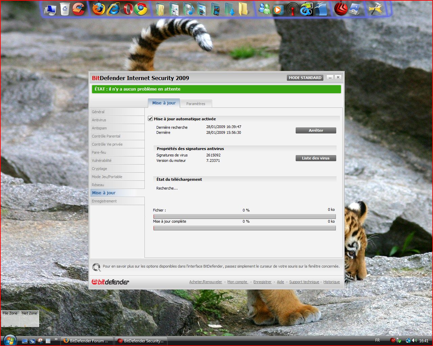The width and height of the screenshot is (433, 346).
Task: Open the Général section in sidebar
Action: click(x=117, y=112)
